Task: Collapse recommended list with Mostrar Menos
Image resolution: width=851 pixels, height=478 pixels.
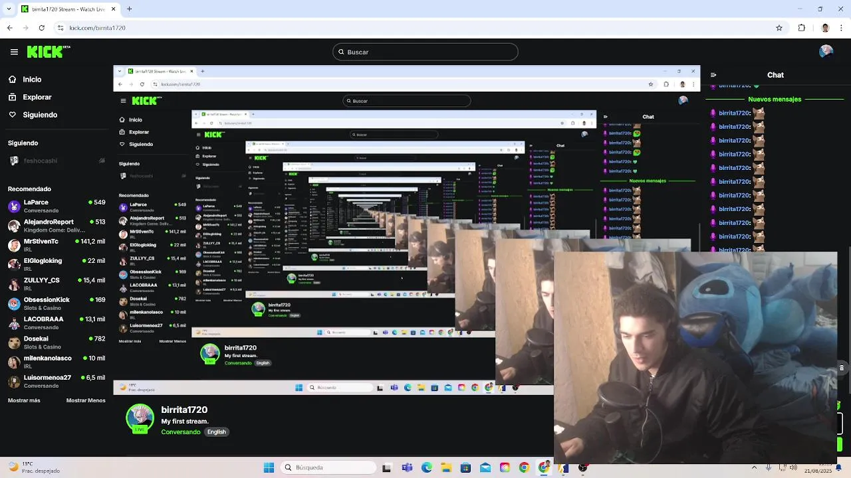Action: (86, 400)
